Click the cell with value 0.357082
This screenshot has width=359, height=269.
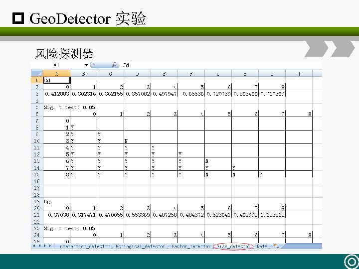click(x=138, y=94)
